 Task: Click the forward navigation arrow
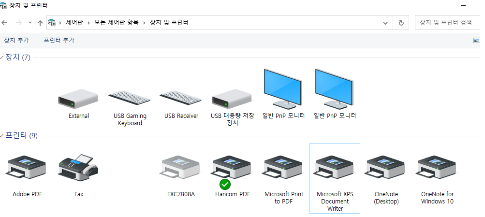18,23
